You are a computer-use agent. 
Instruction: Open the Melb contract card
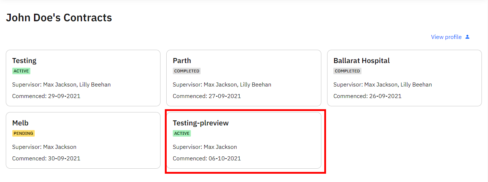tap(83, 140)
